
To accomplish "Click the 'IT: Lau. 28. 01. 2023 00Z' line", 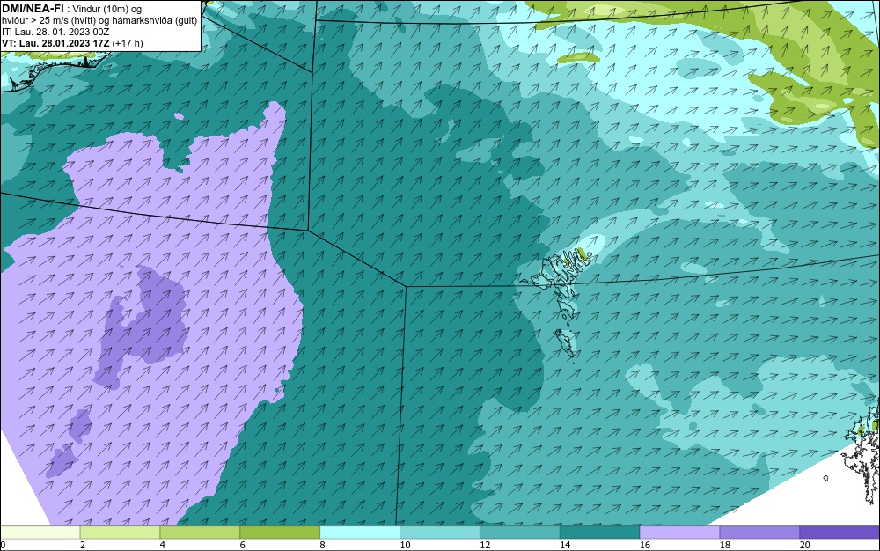I will [x=55, y=32].
